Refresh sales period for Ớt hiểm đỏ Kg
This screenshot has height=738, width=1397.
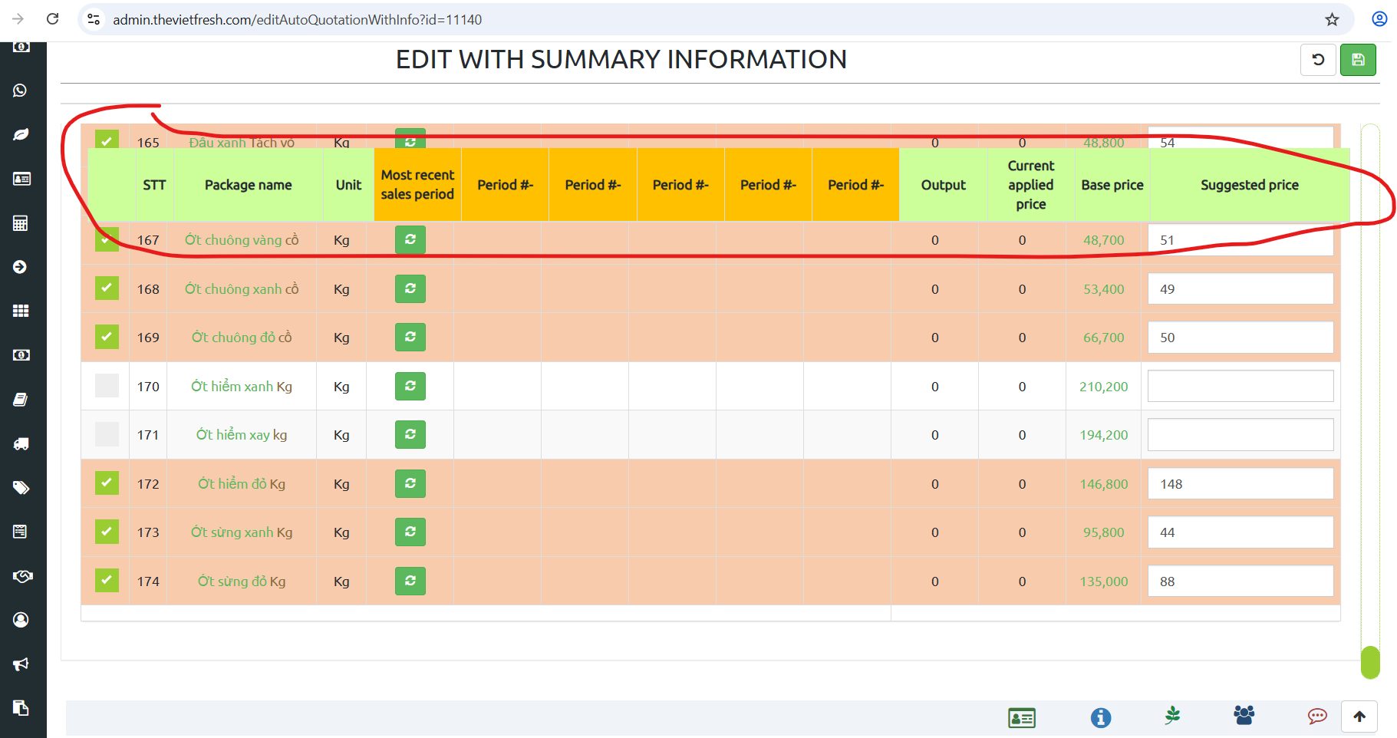(x=410, y=484)
